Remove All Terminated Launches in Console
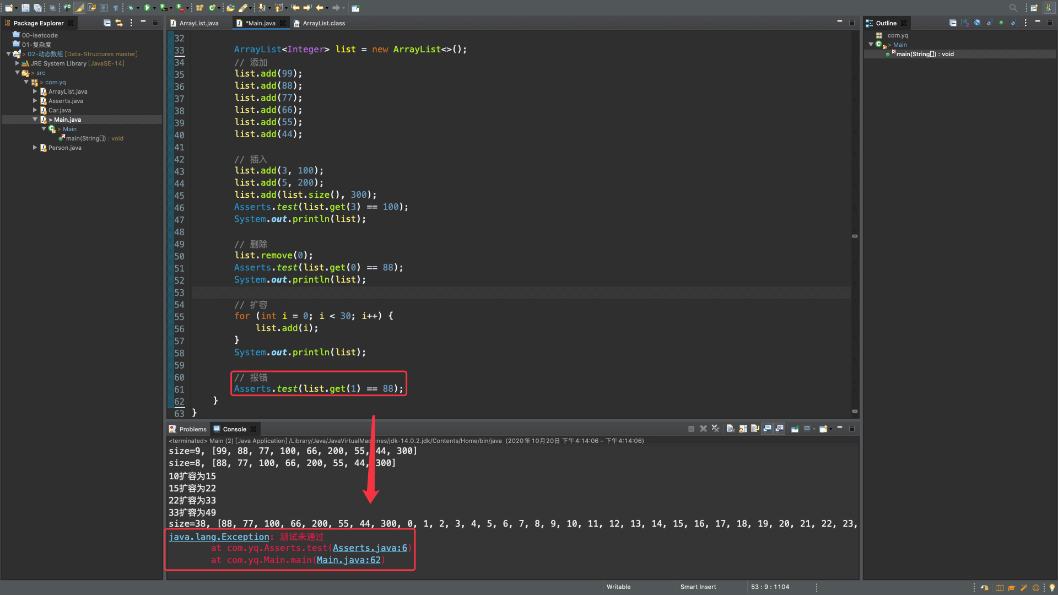 715,429
